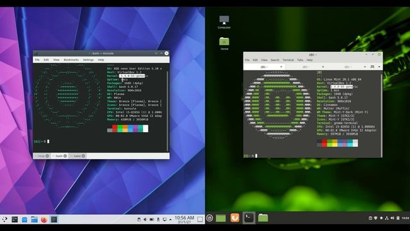Image resolution: width=410 pixels, height=231 pixels.
Task: Click the green show desktop icon in Mint panel
Action: pos(220,218)
